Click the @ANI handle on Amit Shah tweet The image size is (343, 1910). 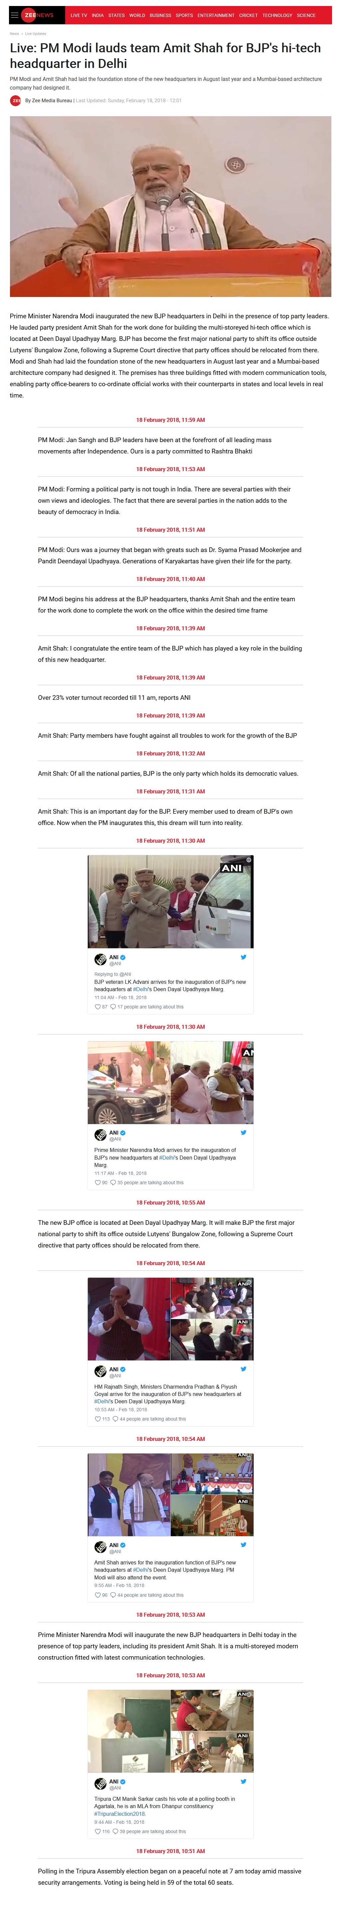[115, 1551]
